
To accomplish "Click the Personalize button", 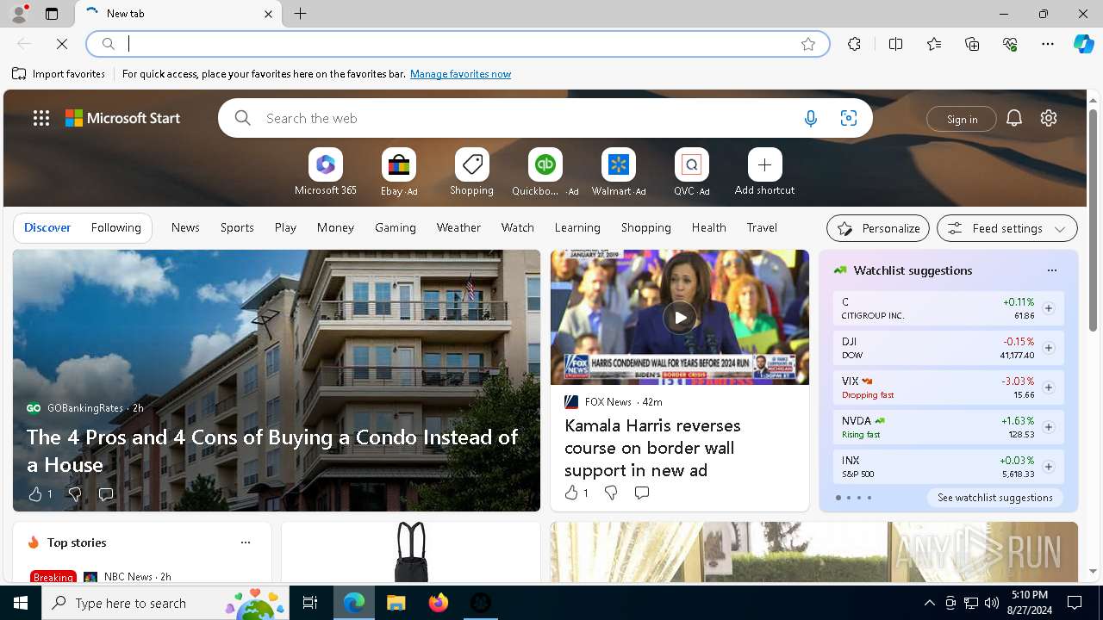I will coord(878,228).
